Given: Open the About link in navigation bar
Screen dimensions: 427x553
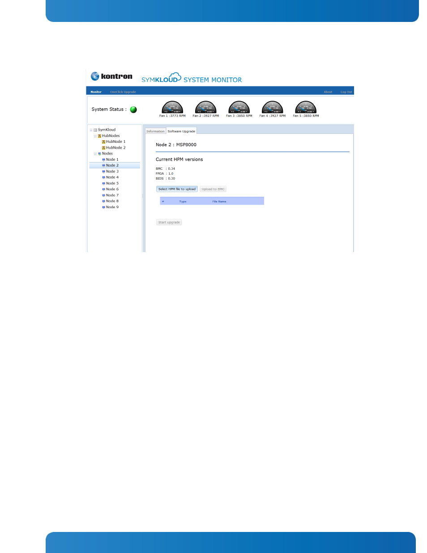Looking at the screenshot, I should (x=328, y=92).
